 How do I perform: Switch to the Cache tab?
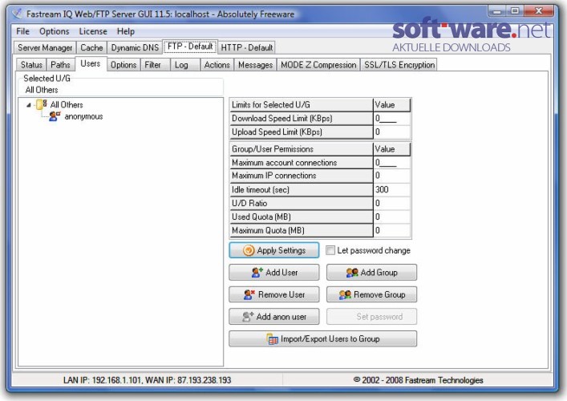91,48
